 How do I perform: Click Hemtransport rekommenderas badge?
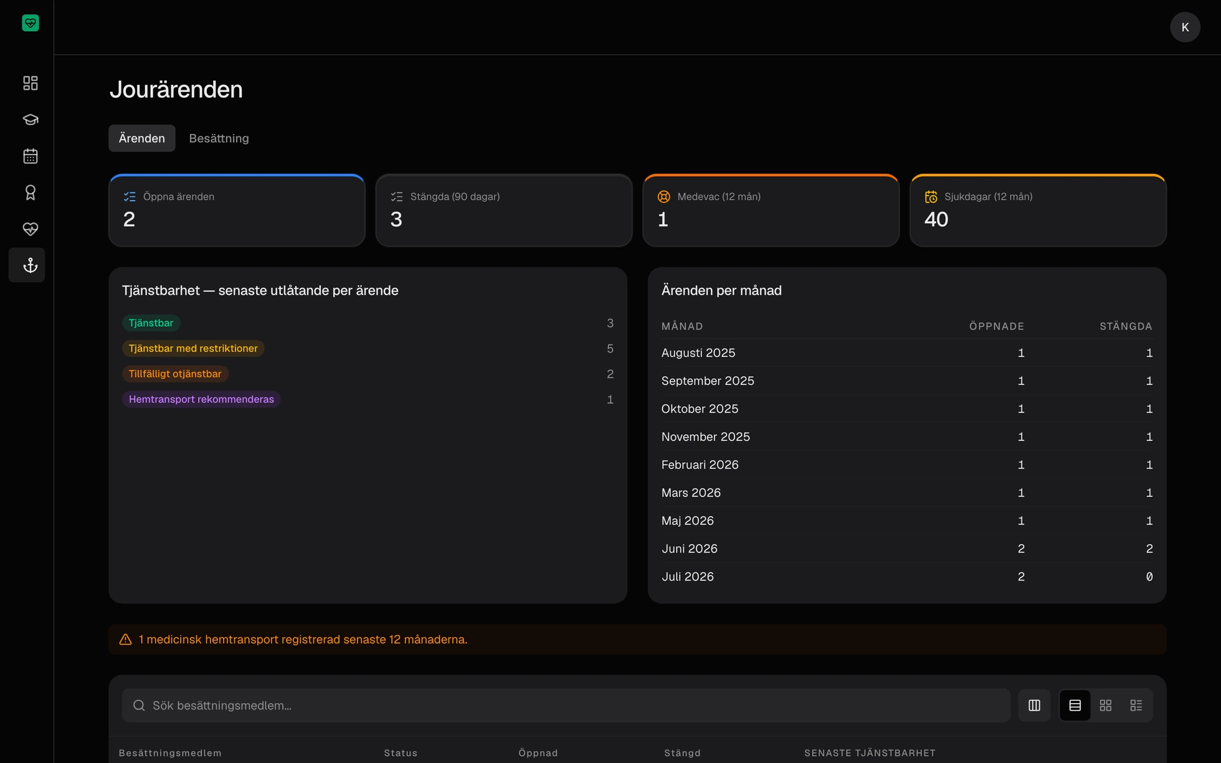click(x=201, y=399)
